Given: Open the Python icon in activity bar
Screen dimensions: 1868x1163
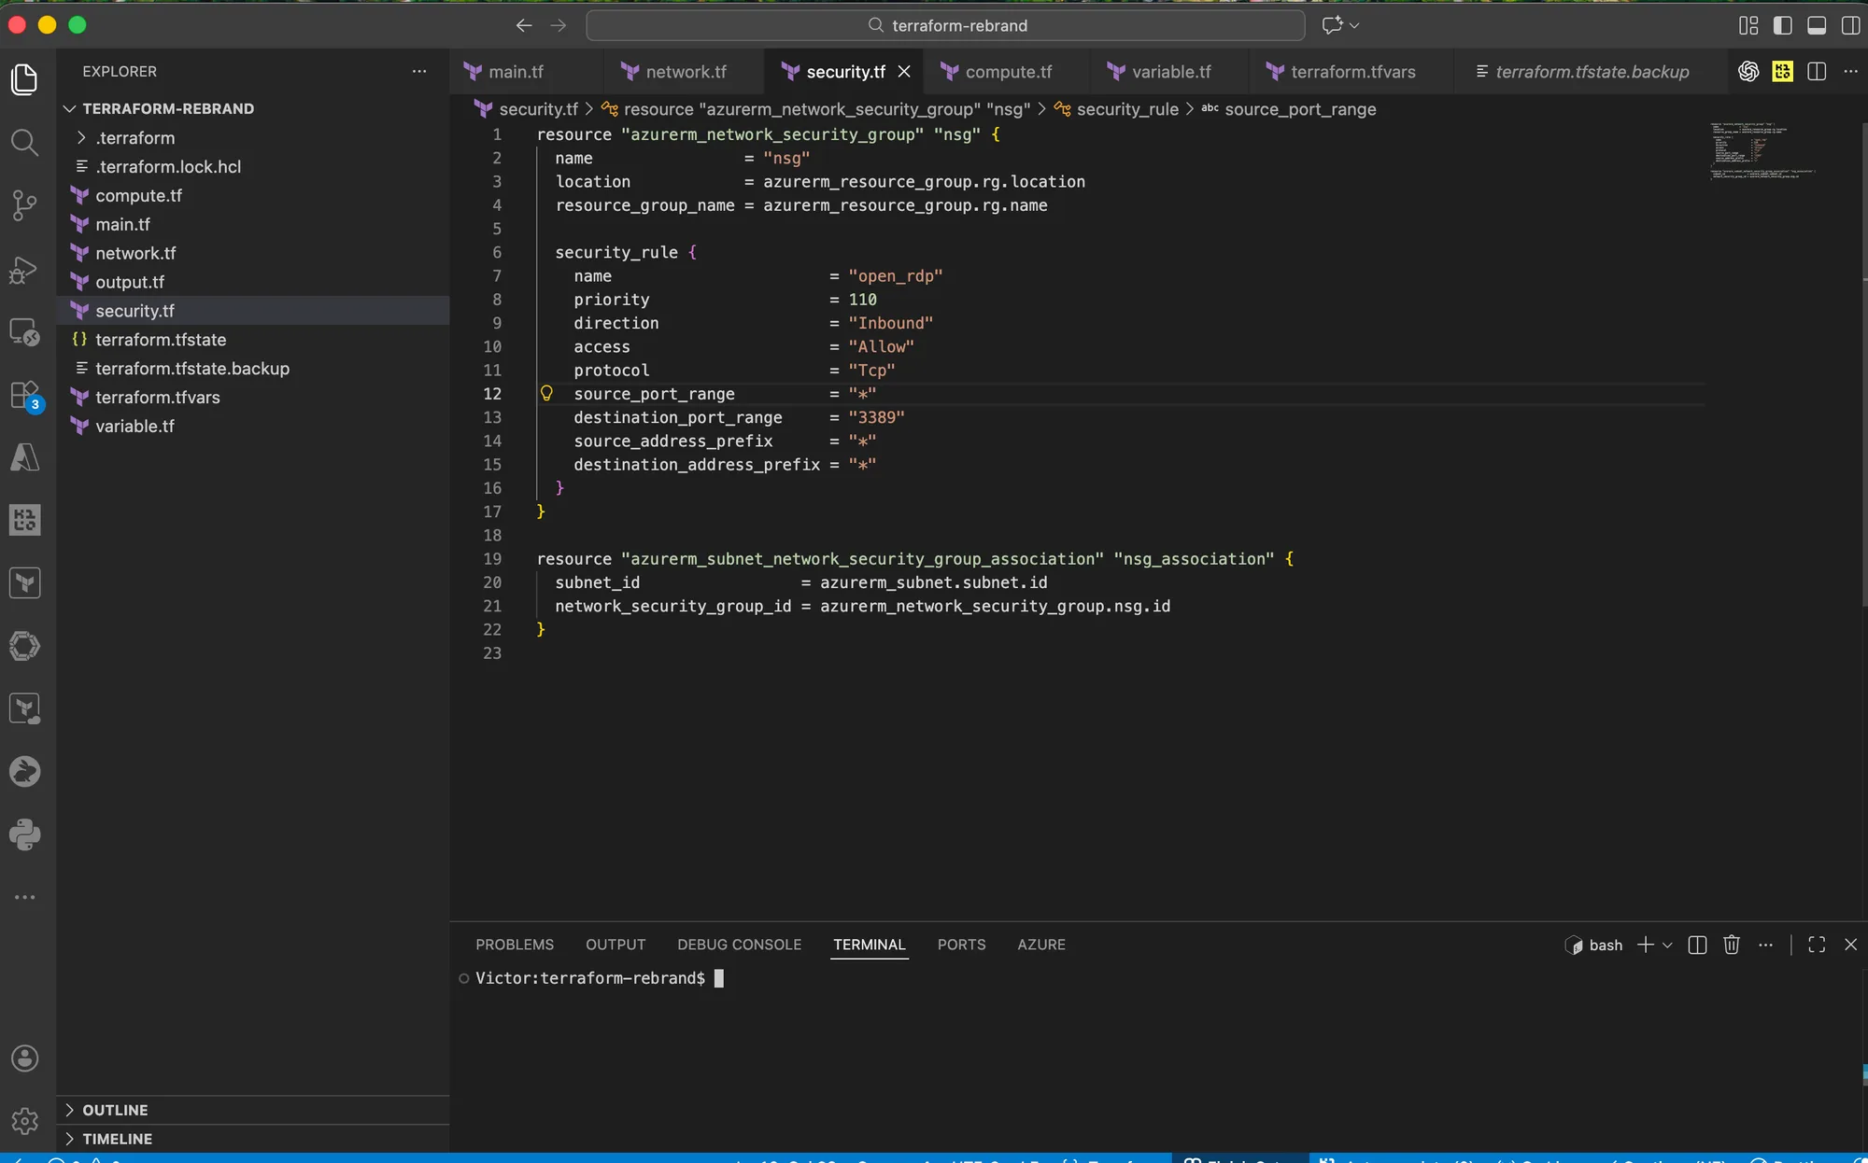Looking at the screenshot, I should [x=25, y=834].
